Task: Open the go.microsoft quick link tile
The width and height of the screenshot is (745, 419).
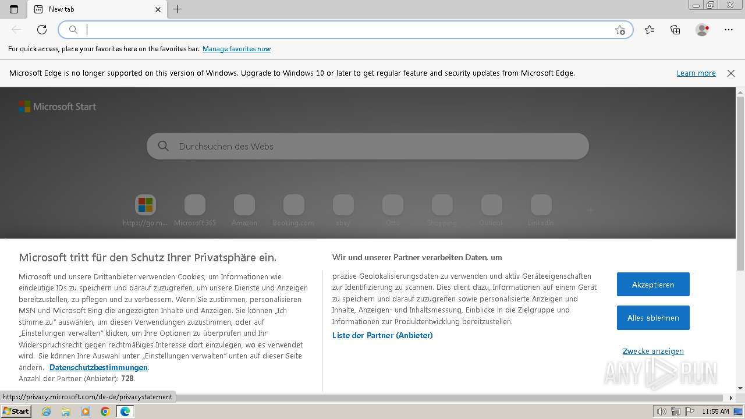Action: coord(146,210)
